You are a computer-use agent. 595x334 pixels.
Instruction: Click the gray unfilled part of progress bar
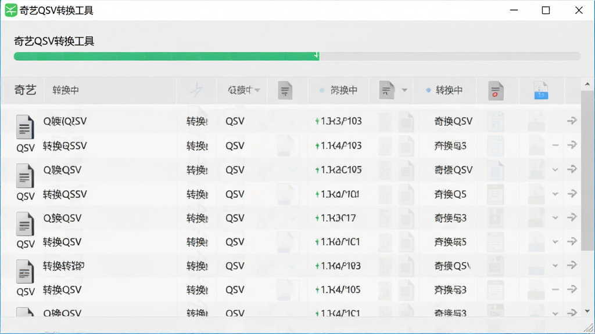[450, 56]
